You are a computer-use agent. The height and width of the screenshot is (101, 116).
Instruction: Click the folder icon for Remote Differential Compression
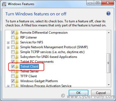16,33
